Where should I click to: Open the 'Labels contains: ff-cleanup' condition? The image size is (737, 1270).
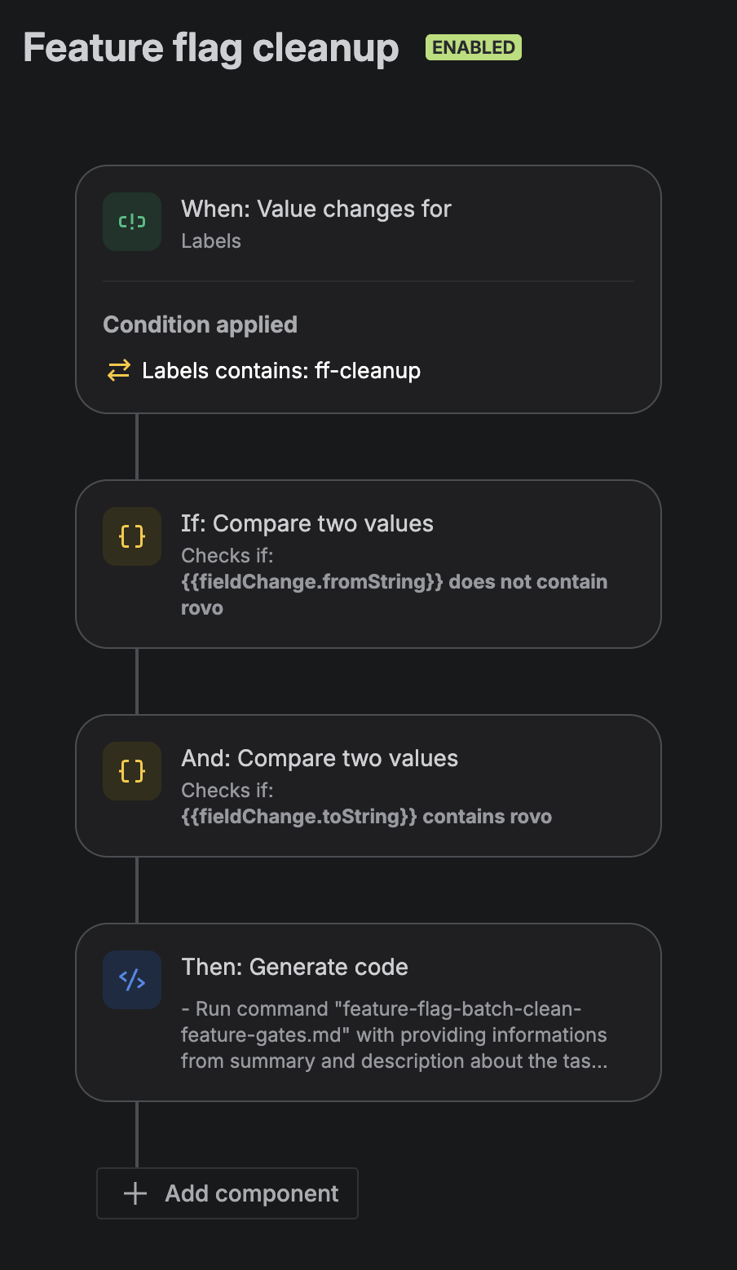[281, 371]
